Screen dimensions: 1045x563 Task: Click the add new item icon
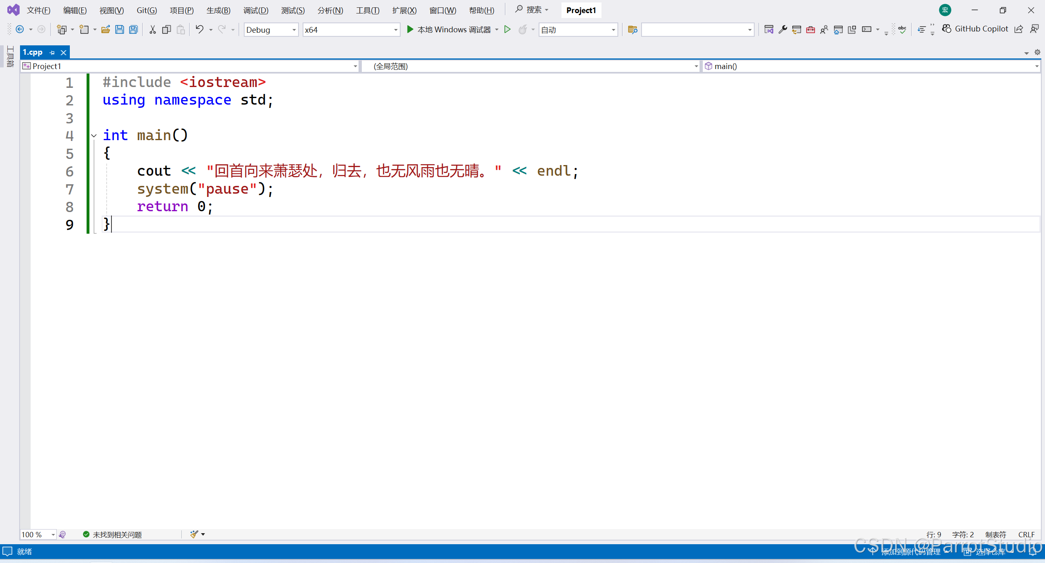click(x=84, y=29)
